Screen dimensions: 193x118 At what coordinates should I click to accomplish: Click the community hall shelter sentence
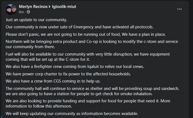pyautogui.click(x=92, y=89)
